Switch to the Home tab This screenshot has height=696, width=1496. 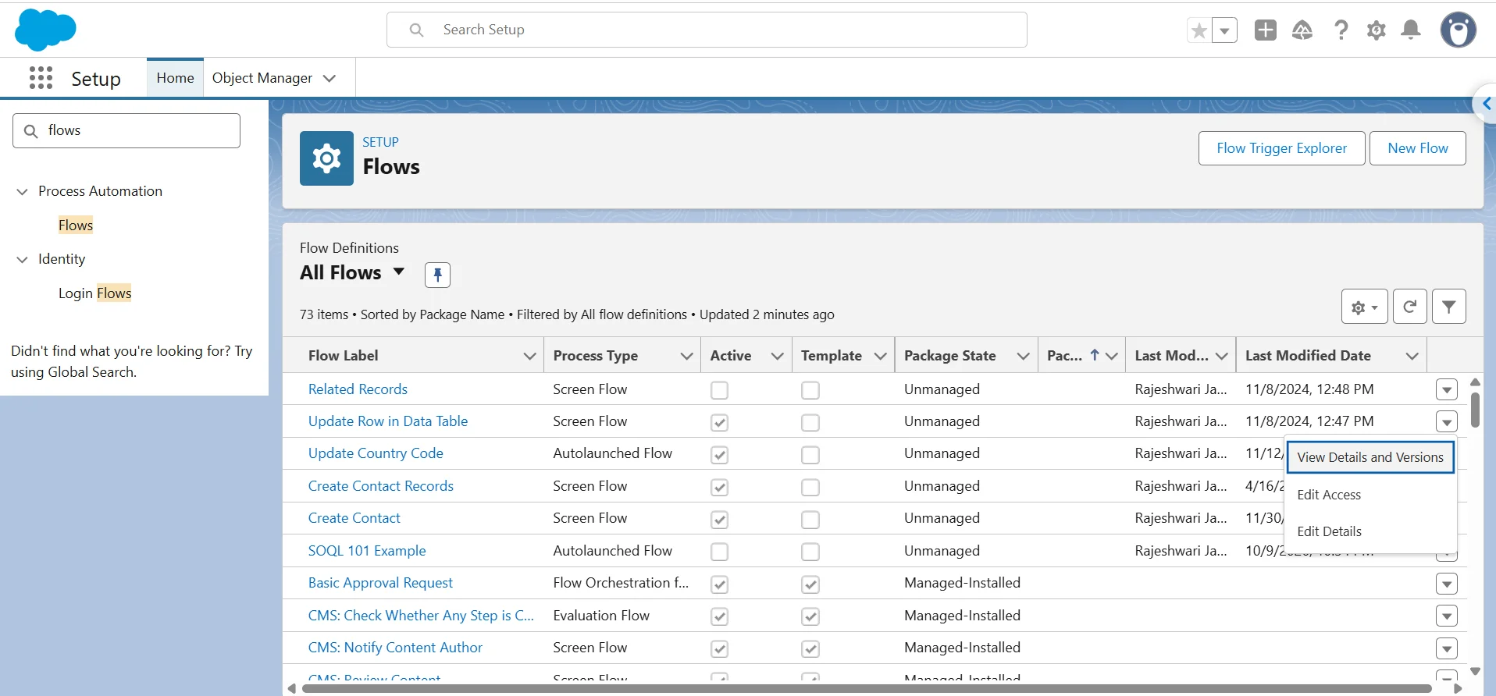coord(175,78)
